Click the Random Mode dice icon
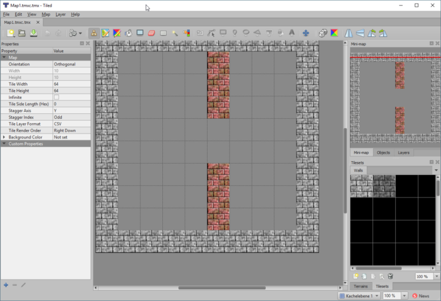 [x=322, y=32]
